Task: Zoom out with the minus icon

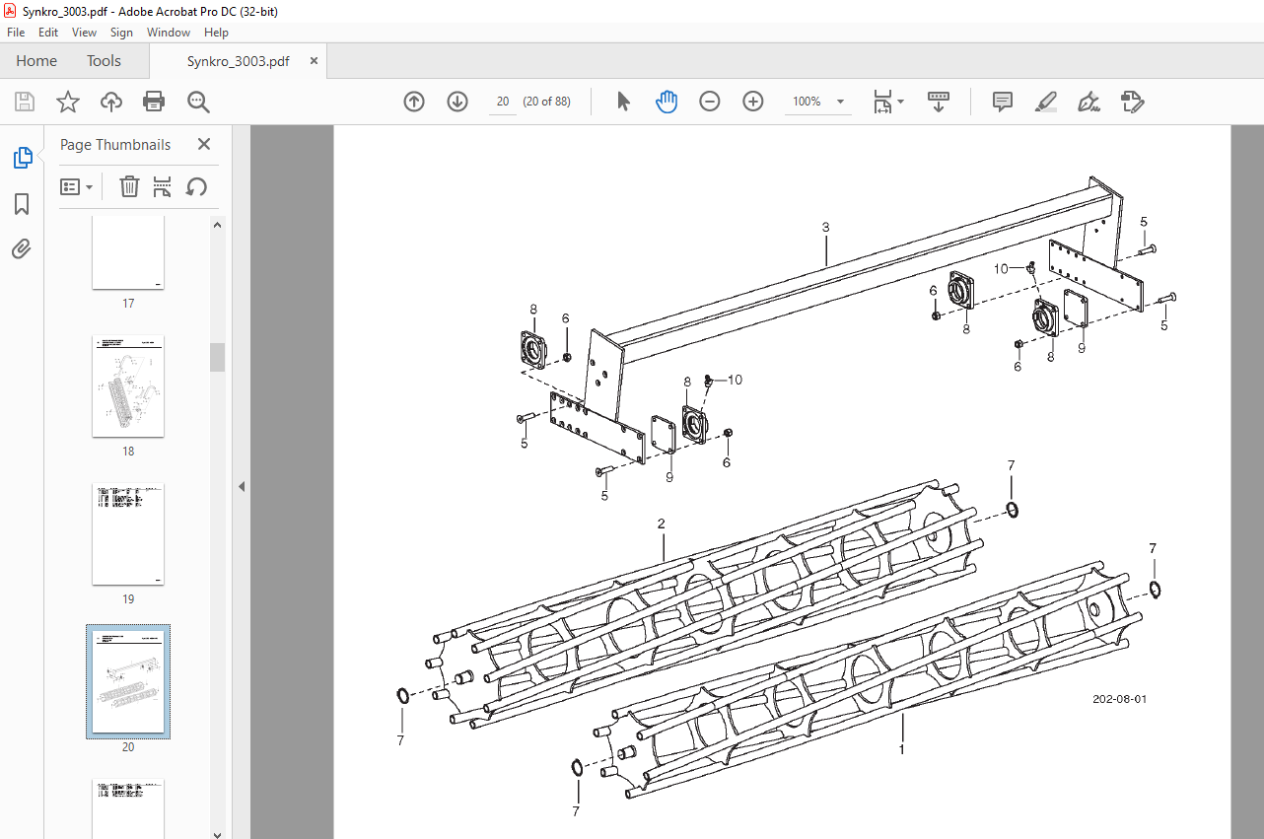Action: click(710, 102)
